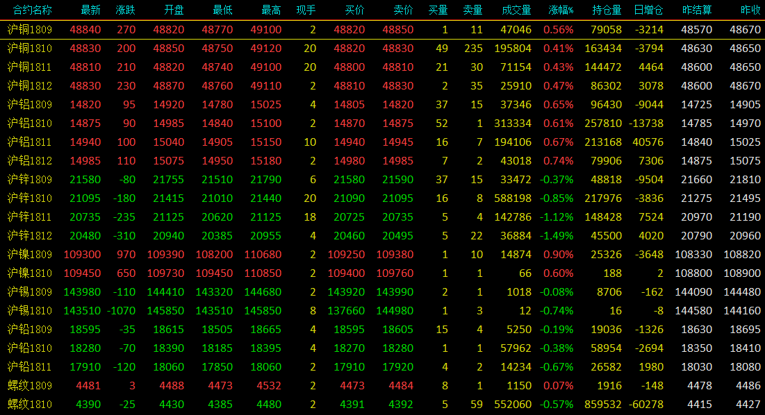Click 沪铅1810 low price 18185
The height and width of the screenshot is (415, 765).
(x=217, y=348)
